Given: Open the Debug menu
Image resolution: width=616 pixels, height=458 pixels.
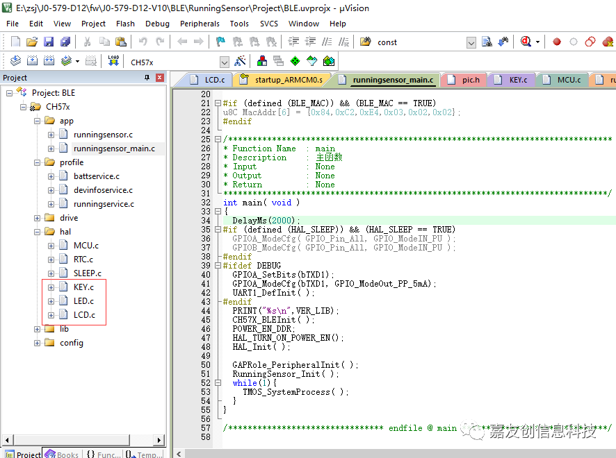Looking at the screenshot, I should point(157,24).
